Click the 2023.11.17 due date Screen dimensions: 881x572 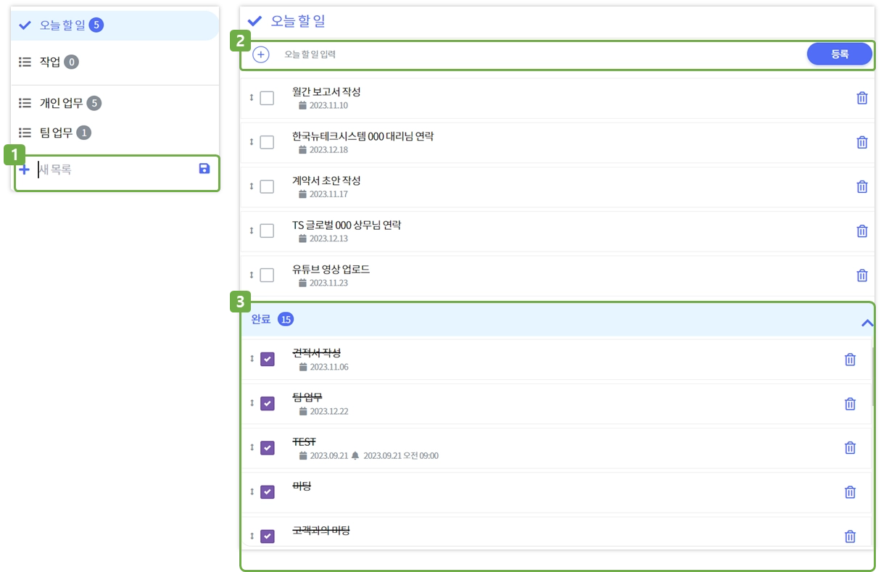coord(328,194)
